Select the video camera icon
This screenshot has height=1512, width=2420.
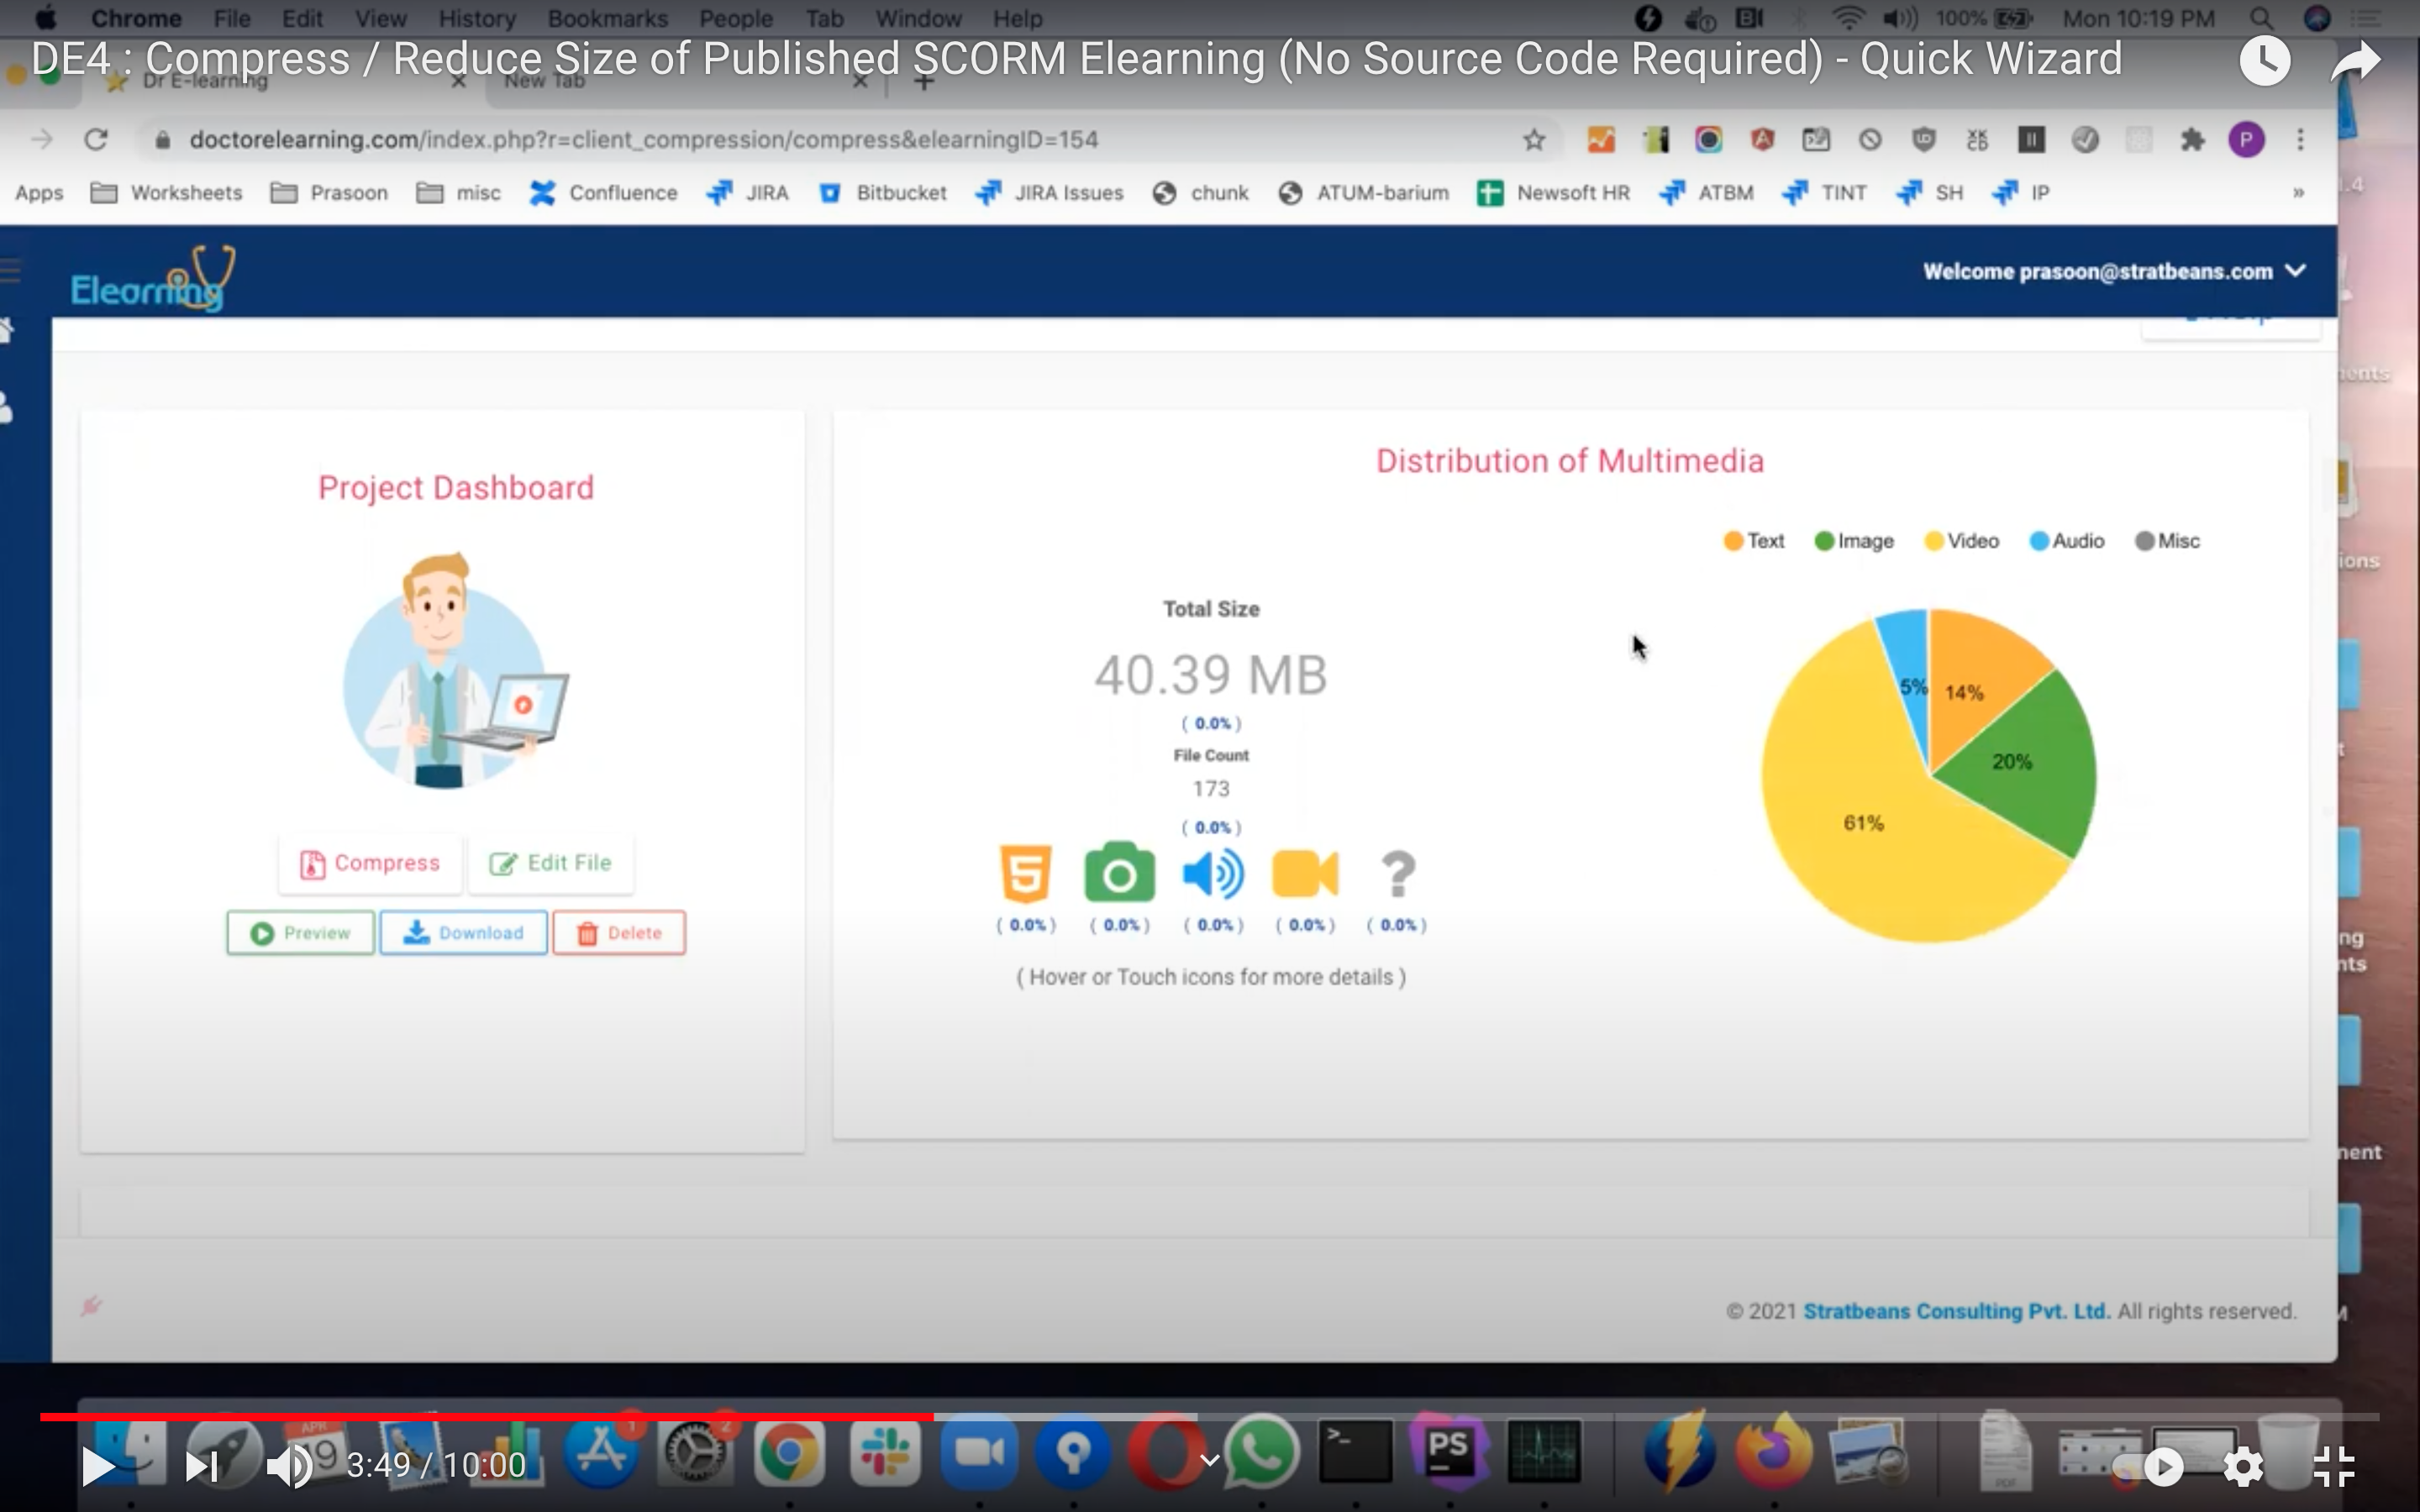1303,874
